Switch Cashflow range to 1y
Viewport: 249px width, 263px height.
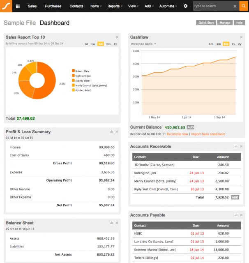233,44
